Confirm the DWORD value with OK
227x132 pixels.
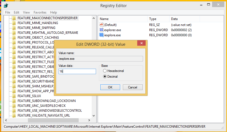click(110, 87)
